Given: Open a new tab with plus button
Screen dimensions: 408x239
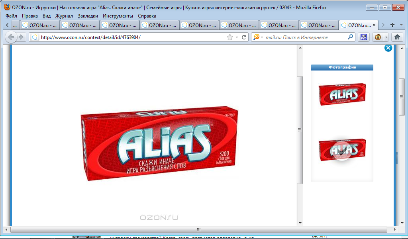Looking at the screenshot, I should (x=392, y=25).
